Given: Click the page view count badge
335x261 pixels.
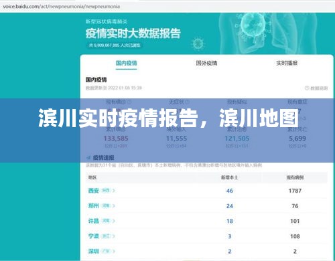Looking at the screenshot, I should (x=115, y=46).
